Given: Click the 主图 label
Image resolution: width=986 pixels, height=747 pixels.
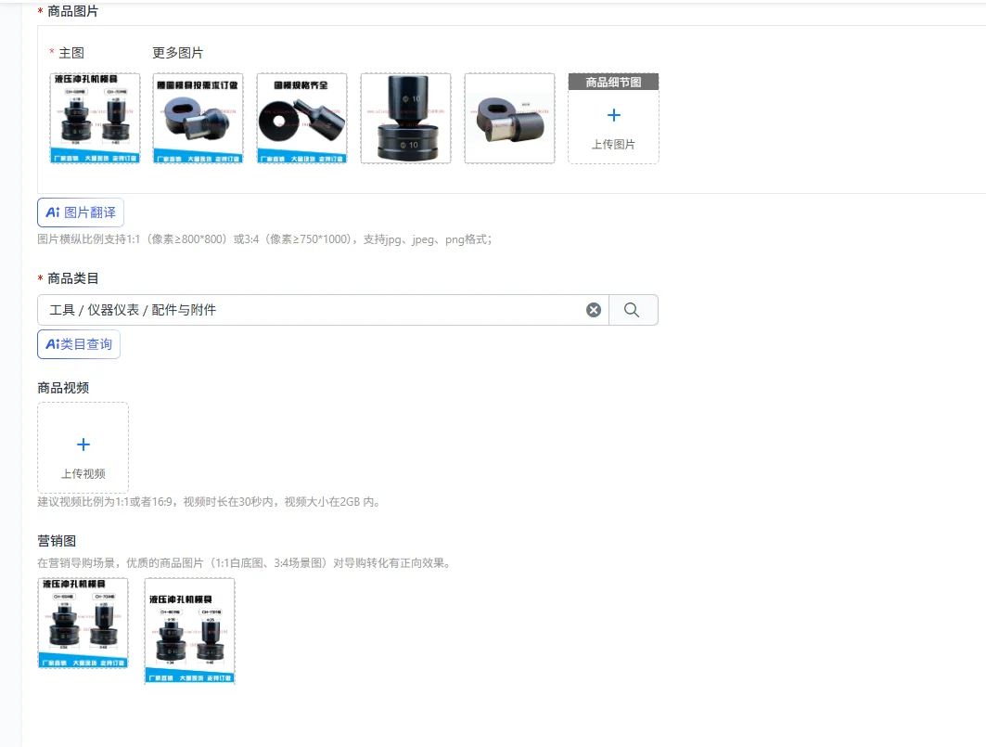Looking at the screenshot, I should [x=71, y=53].
